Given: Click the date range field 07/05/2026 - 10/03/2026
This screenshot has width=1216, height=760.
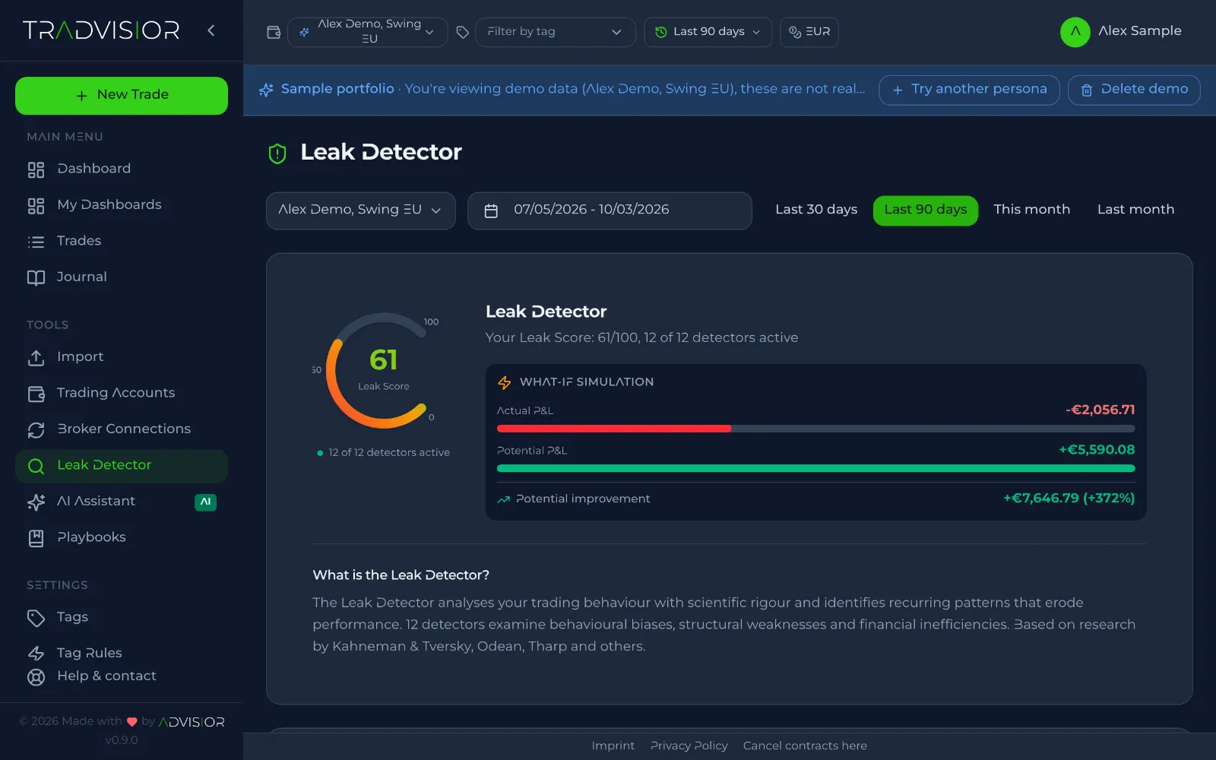Looking at the screenshot, I should (x=610, y=211).
